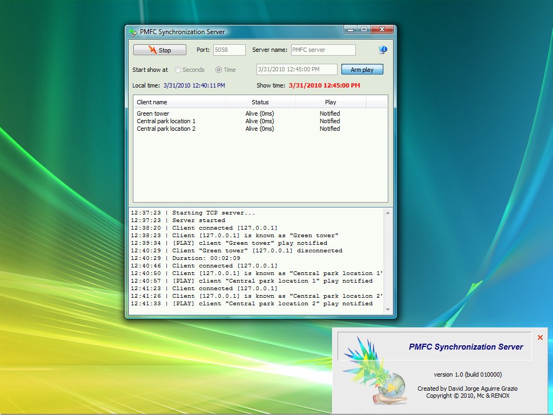This screenshot has width=553, height=415.
Task: Open the info about icon
Action: coord(383,50)
